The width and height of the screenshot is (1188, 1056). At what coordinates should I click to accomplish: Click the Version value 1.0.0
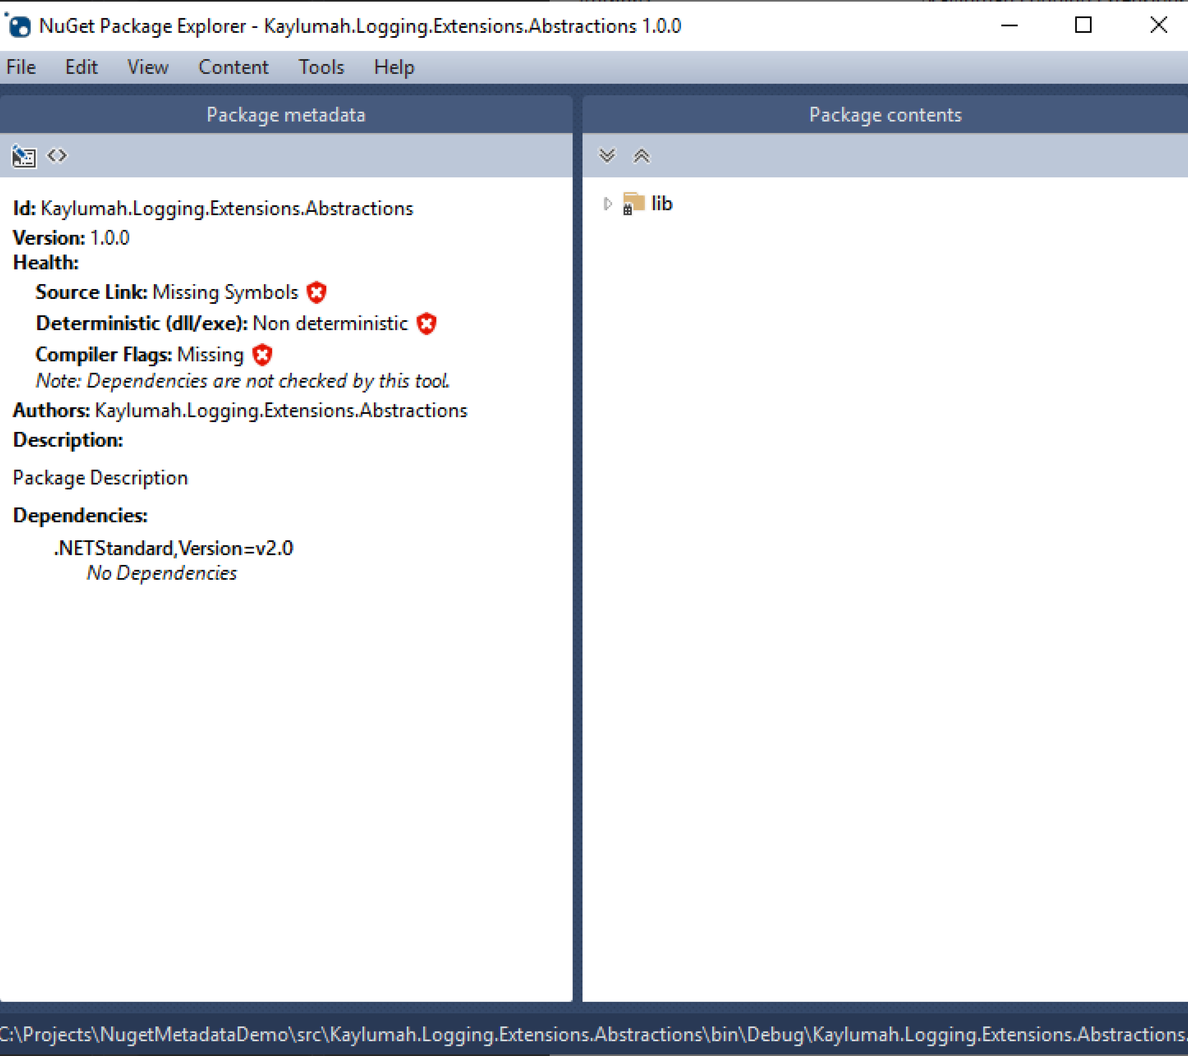point(110,238)
